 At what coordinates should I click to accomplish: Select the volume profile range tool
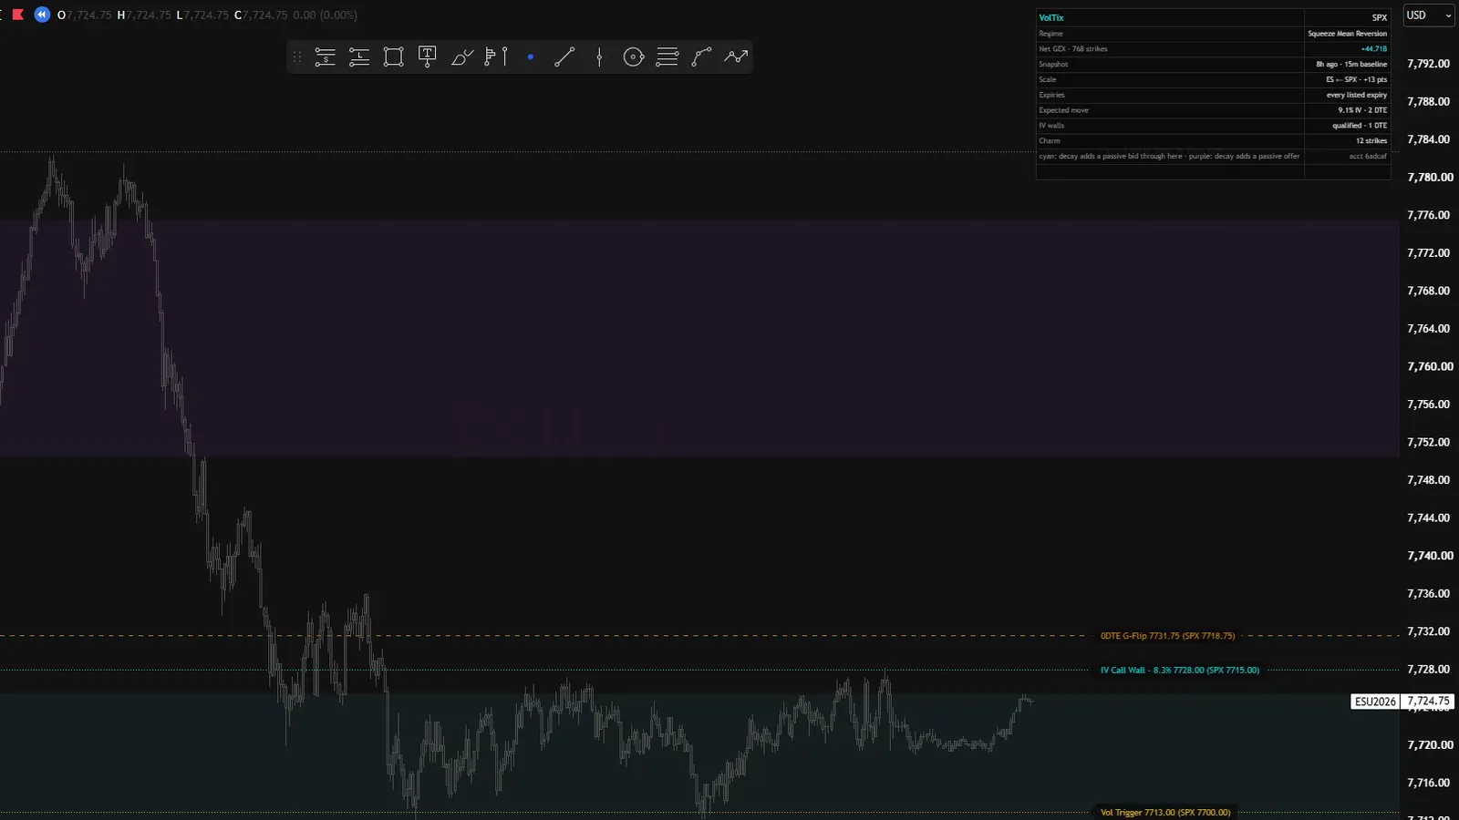(x=496, y=56)
